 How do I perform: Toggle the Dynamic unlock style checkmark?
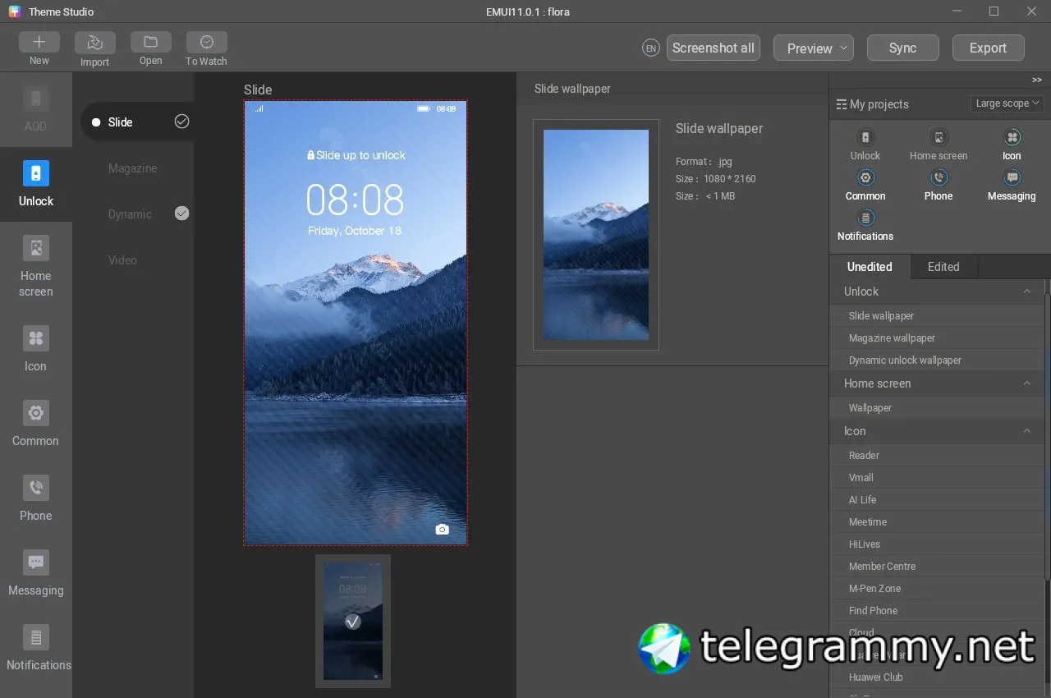pos(182,214)
